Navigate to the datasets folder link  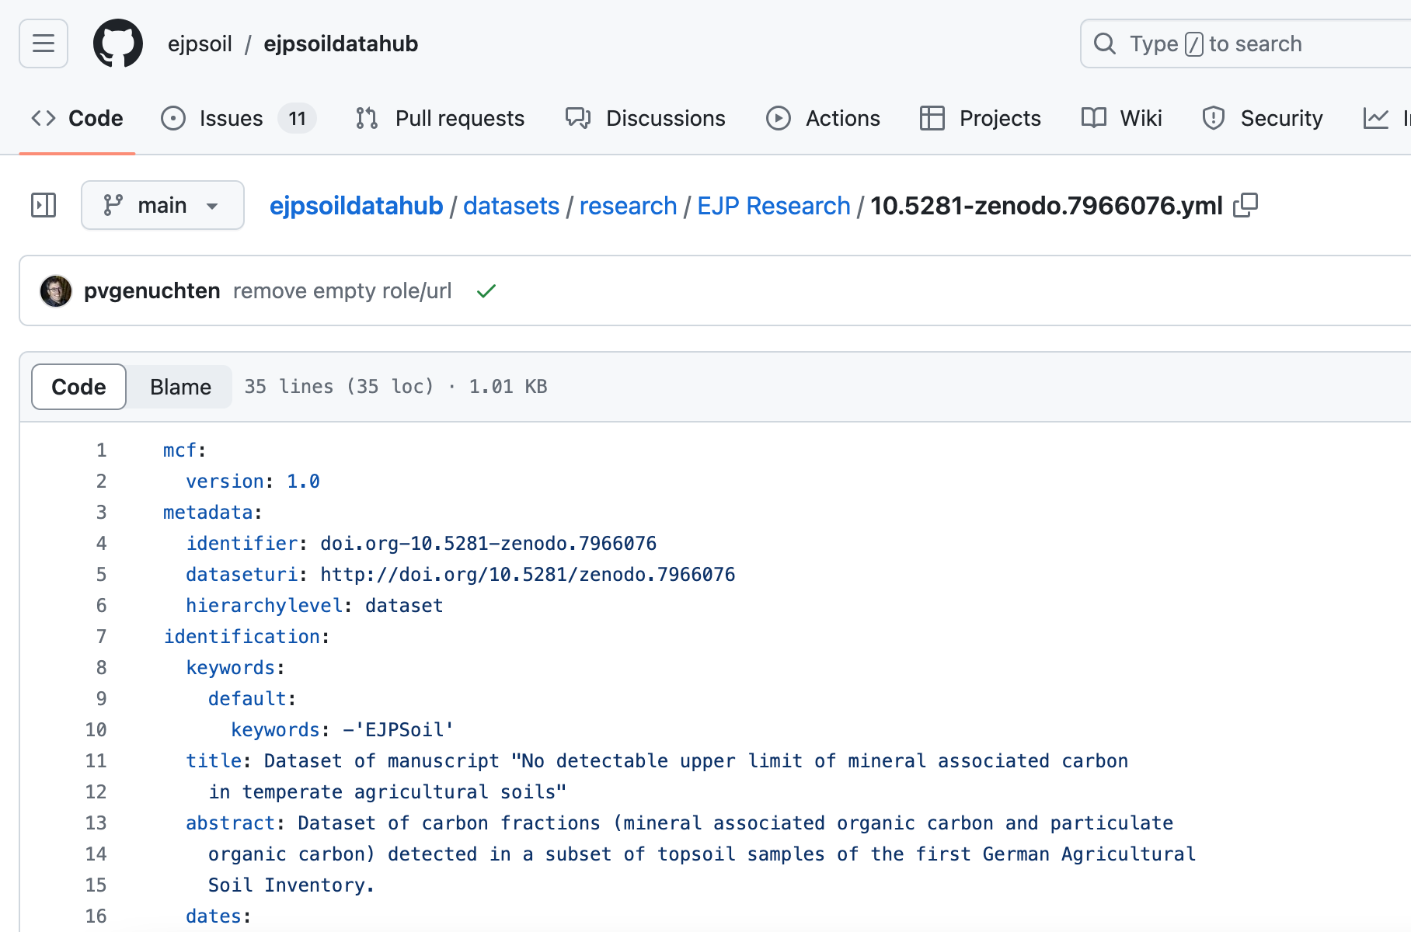coord(511,206)
